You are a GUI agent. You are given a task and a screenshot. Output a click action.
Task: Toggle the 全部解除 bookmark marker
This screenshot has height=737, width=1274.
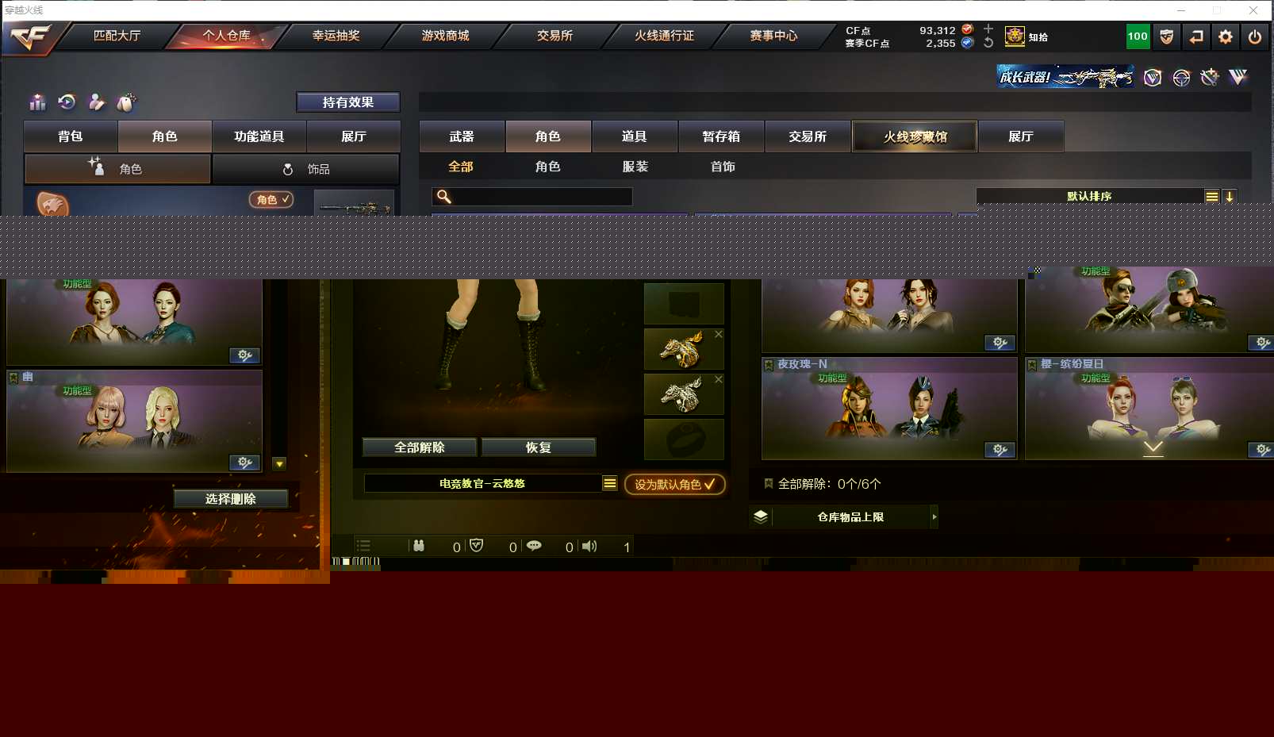768,483
